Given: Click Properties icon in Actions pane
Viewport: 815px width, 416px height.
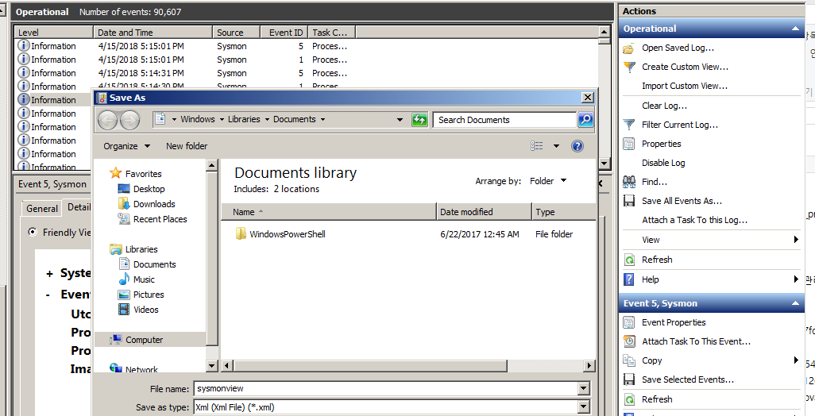Looking at the screenshot, I should tap(629, 144).
